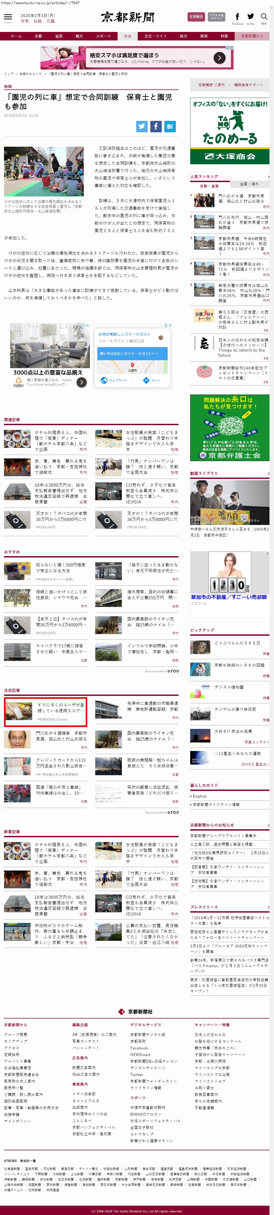Click 社説 link under the date
This screenshot has width=274, height=1215.
(38, 21)
